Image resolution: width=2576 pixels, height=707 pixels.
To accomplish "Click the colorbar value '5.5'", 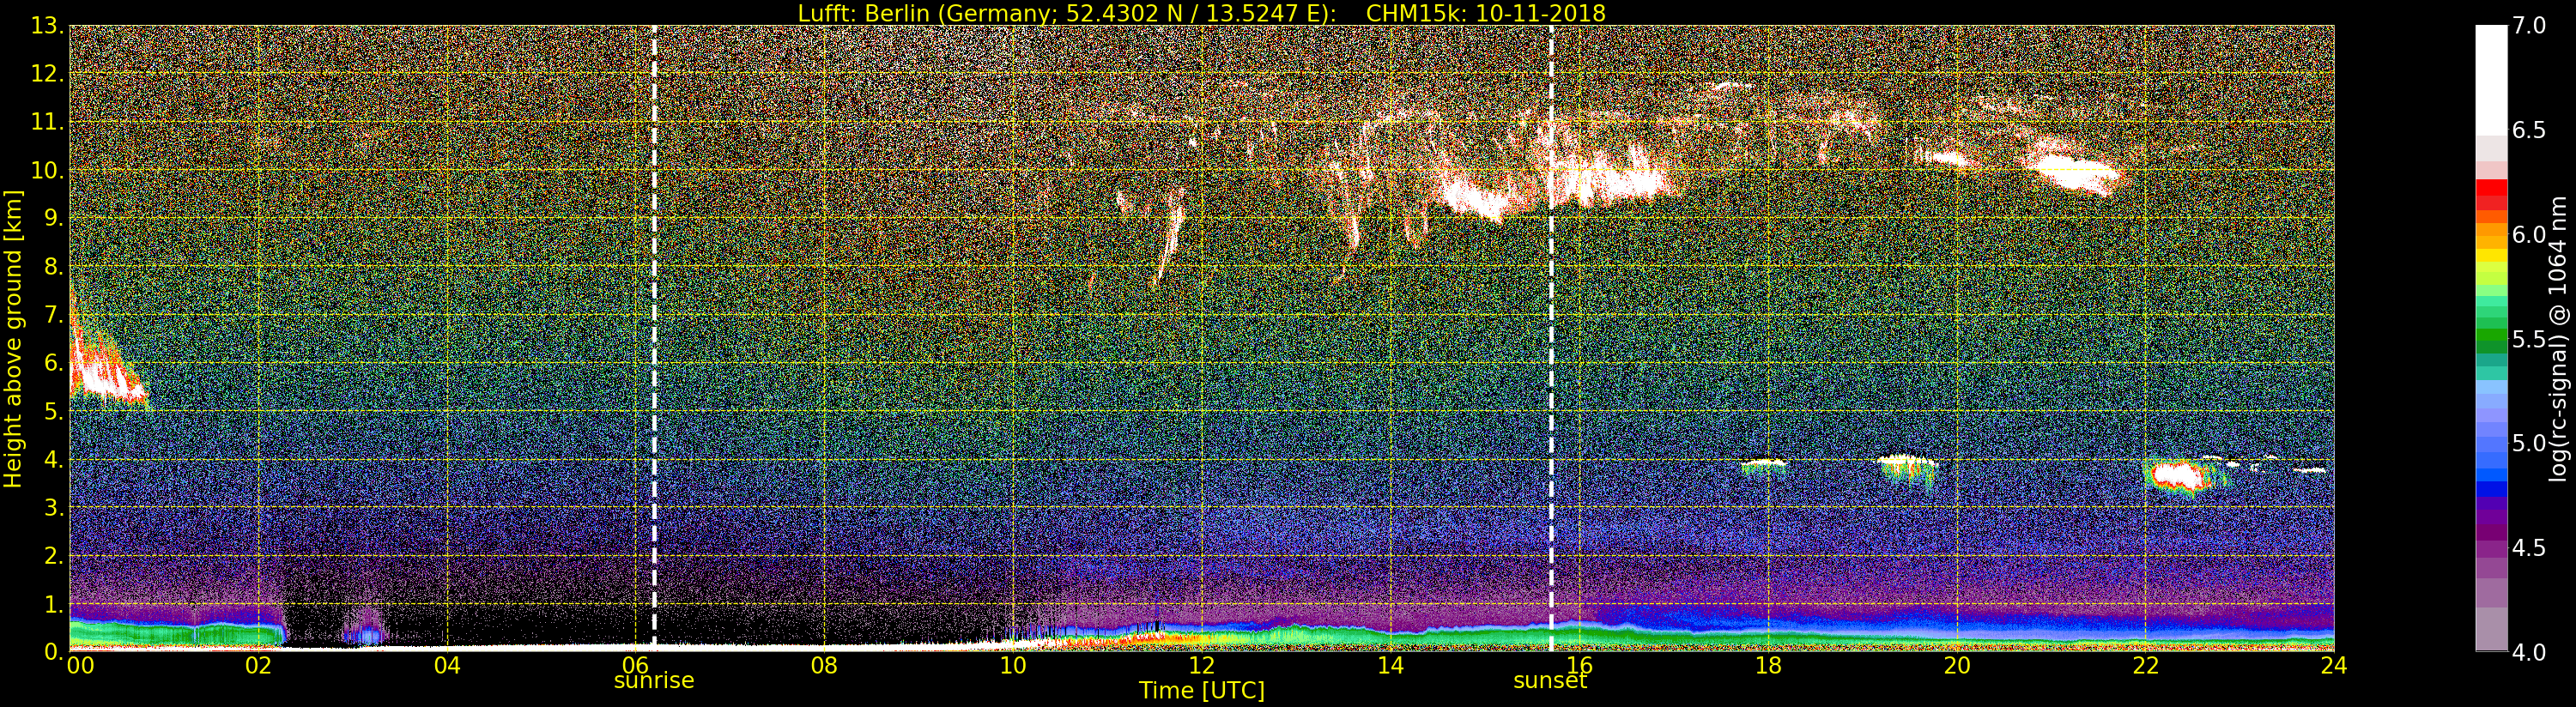I will (2529, 339).
